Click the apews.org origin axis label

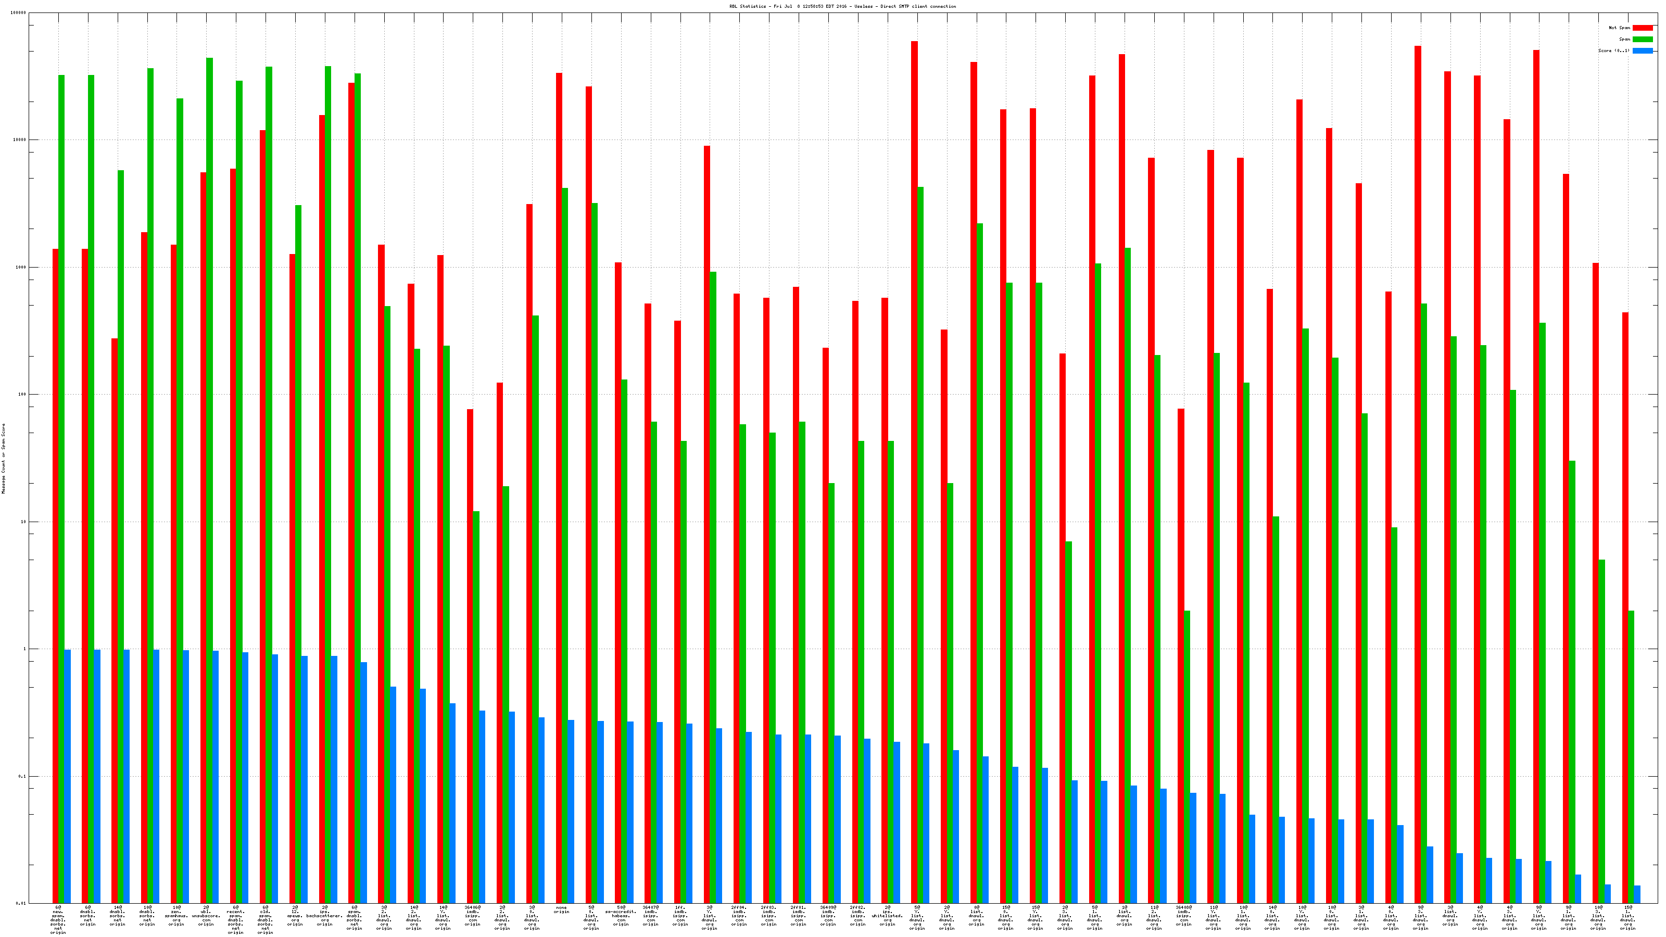pos(295,916)
